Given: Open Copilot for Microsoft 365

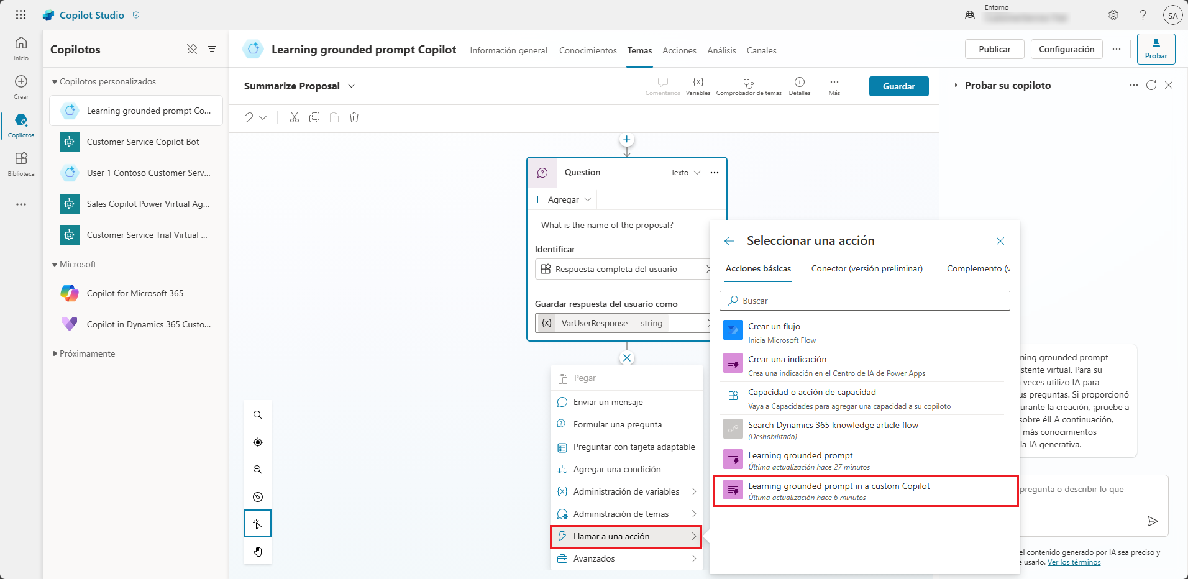Looking at the screenshot, I should click(x=136, y=293).
